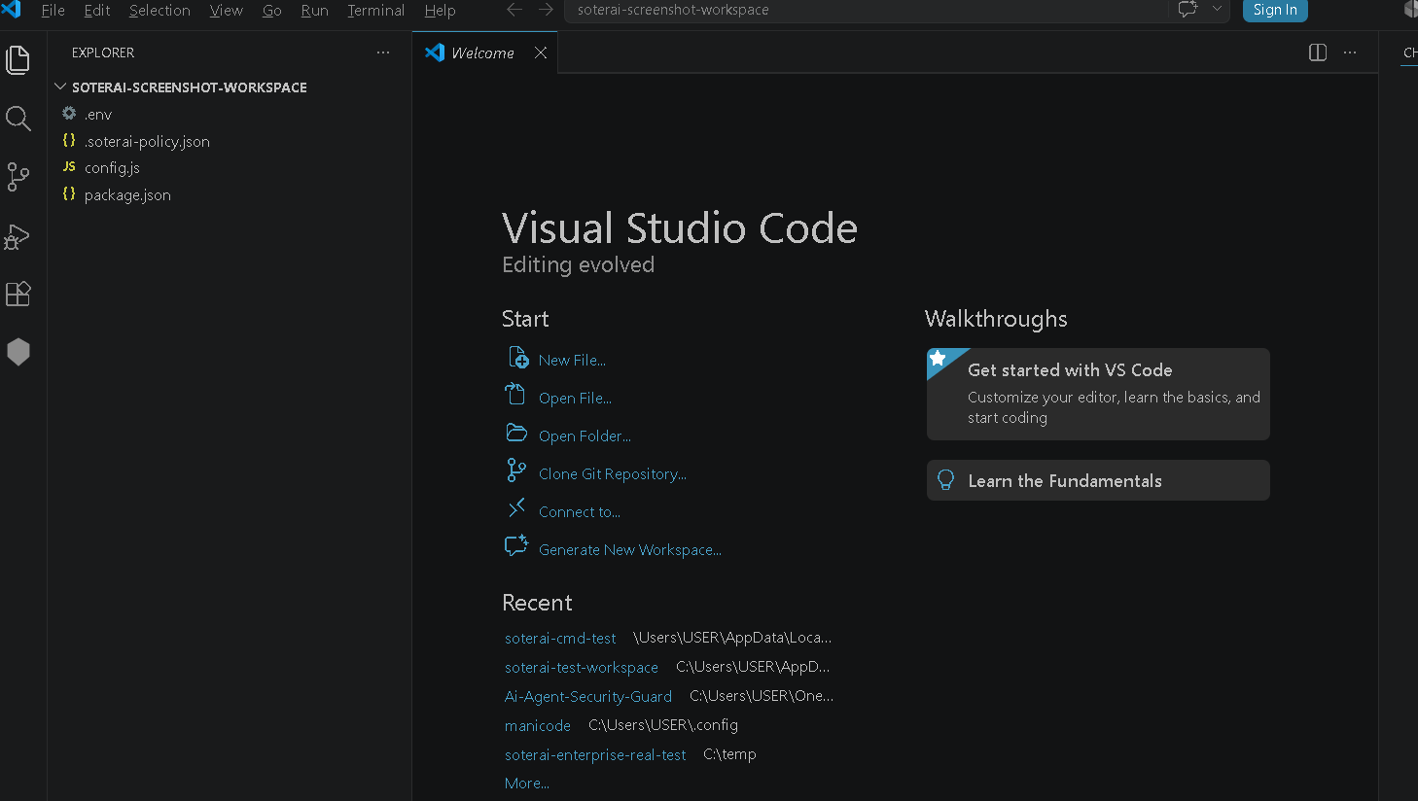Click the lightbulb icon on Learn the Fundamentals

point(945,480)
